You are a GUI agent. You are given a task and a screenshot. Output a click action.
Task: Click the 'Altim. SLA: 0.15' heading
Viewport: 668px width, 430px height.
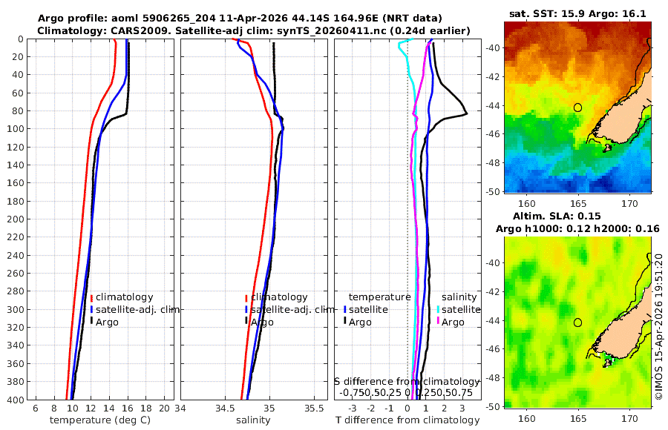[557, 216]
